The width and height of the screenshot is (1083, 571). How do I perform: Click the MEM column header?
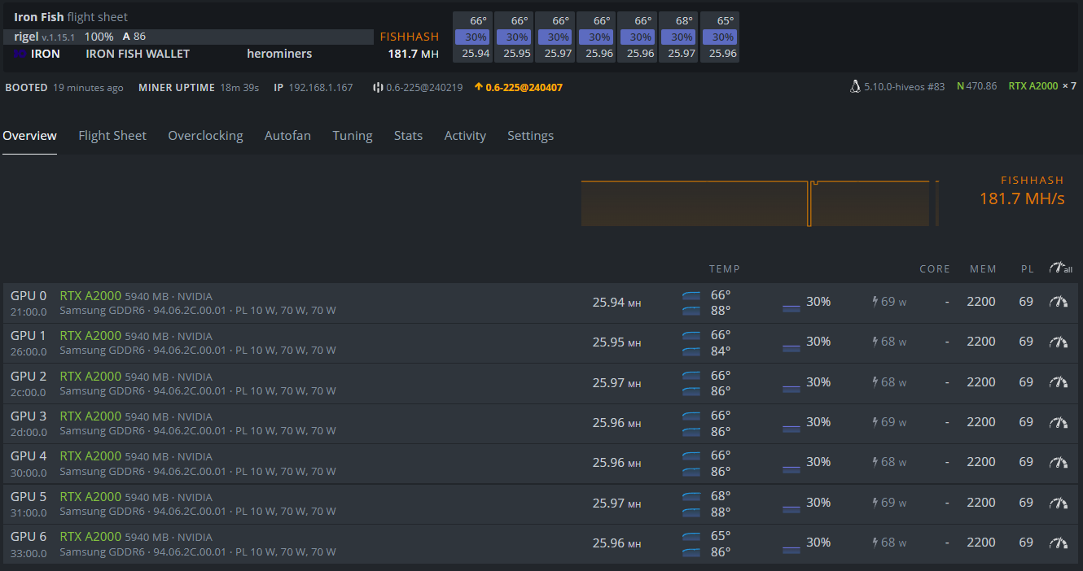tap(983, 268)
